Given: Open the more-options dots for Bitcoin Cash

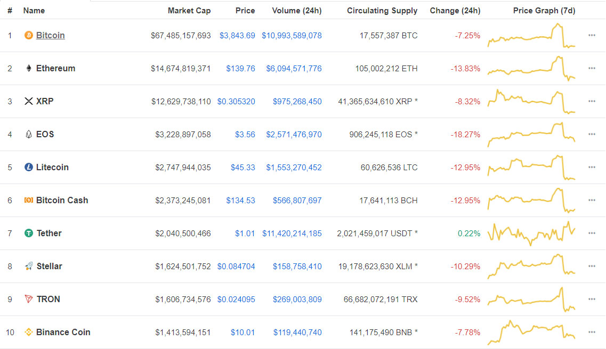Looking at the screenshot, I should click(x=592, y=200).
